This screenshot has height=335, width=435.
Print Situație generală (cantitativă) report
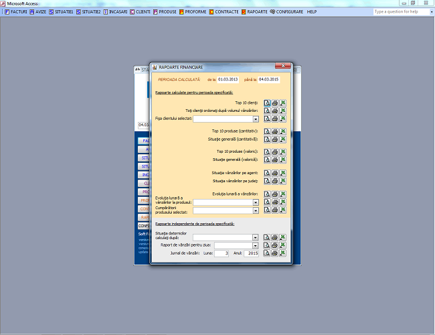tap(274, 139)
